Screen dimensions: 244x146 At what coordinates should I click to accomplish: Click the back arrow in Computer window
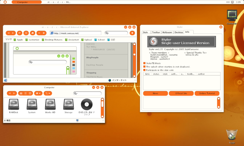(x=9, y=93)
